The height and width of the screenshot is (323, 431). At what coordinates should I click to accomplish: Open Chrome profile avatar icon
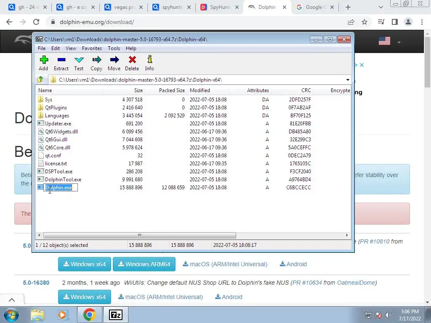(408, 22)
